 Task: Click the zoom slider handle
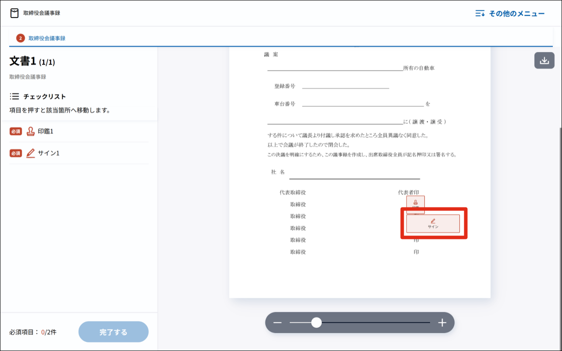(316, 323)
